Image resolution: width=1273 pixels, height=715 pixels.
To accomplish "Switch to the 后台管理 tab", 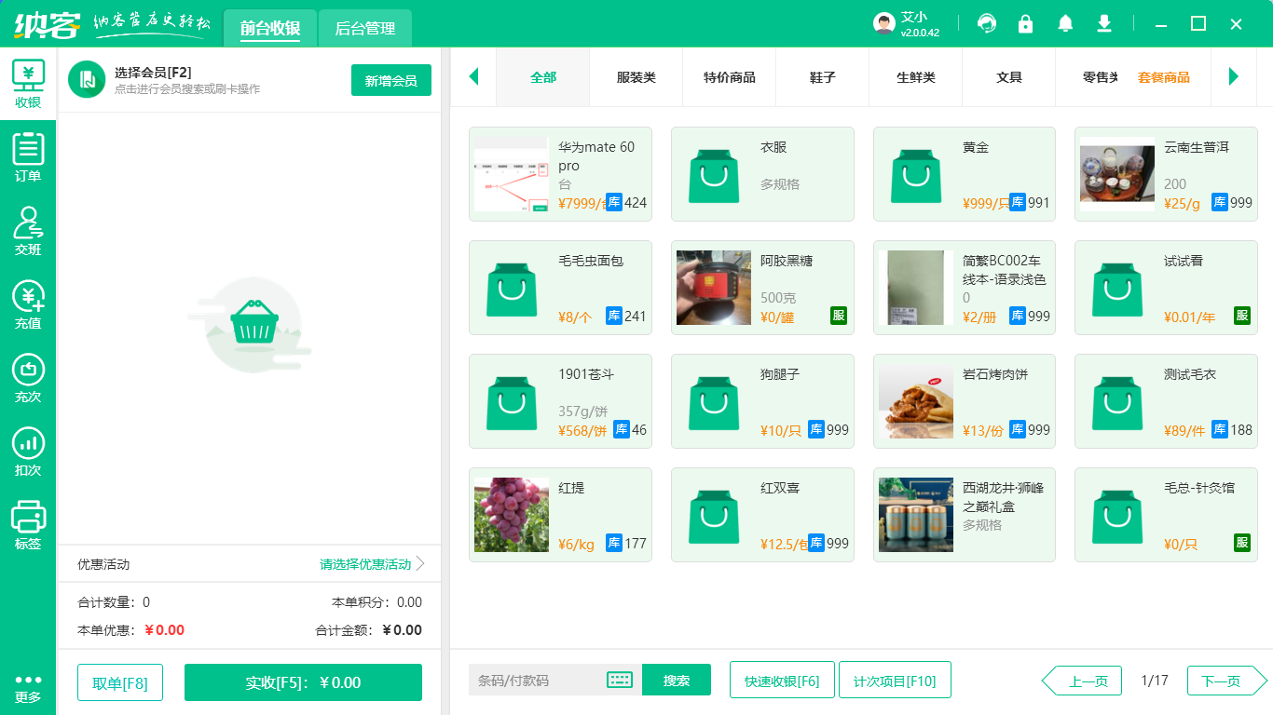I will (x=364, y=29).
